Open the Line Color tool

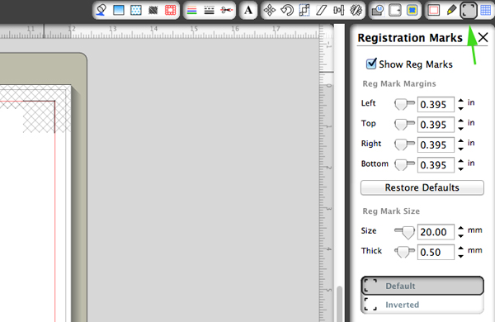pos(191,11)
